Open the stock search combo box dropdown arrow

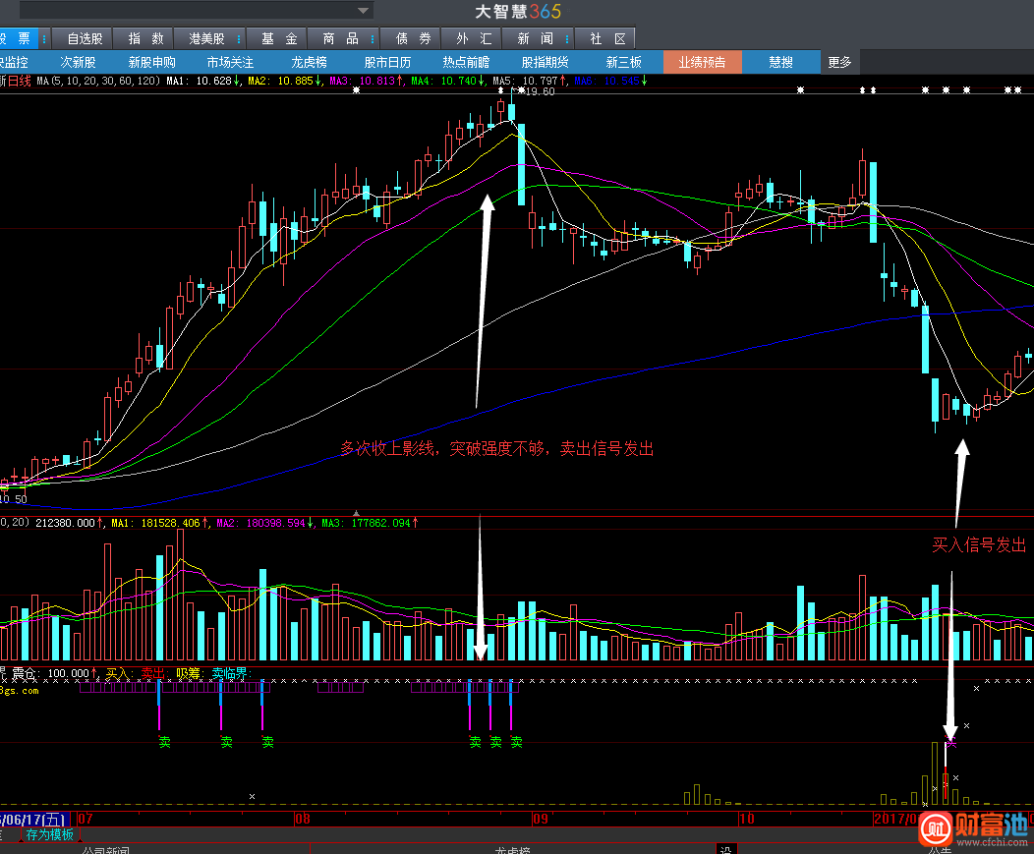[x=363, y=11]
